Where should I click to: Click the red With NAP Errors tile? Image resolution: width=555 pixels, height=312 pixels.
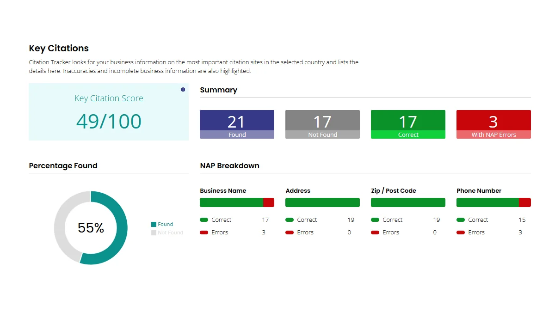493,124
